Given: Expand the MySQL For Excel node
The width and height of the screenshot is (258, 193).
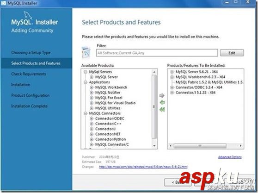Looking at the screenshot, I should coord(92,98).
